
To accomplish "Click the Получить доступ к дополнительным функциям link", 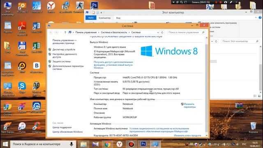I will point(113,65).
